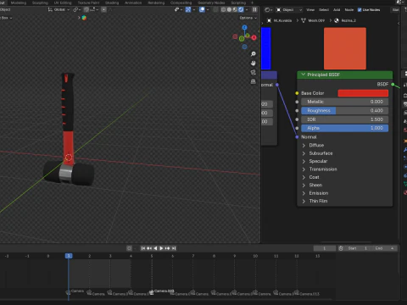The width and height of the screenshot is (407, 305).
Task: Click the Alpha slider in Principled BSDF
Action: [x=344, y=128]
